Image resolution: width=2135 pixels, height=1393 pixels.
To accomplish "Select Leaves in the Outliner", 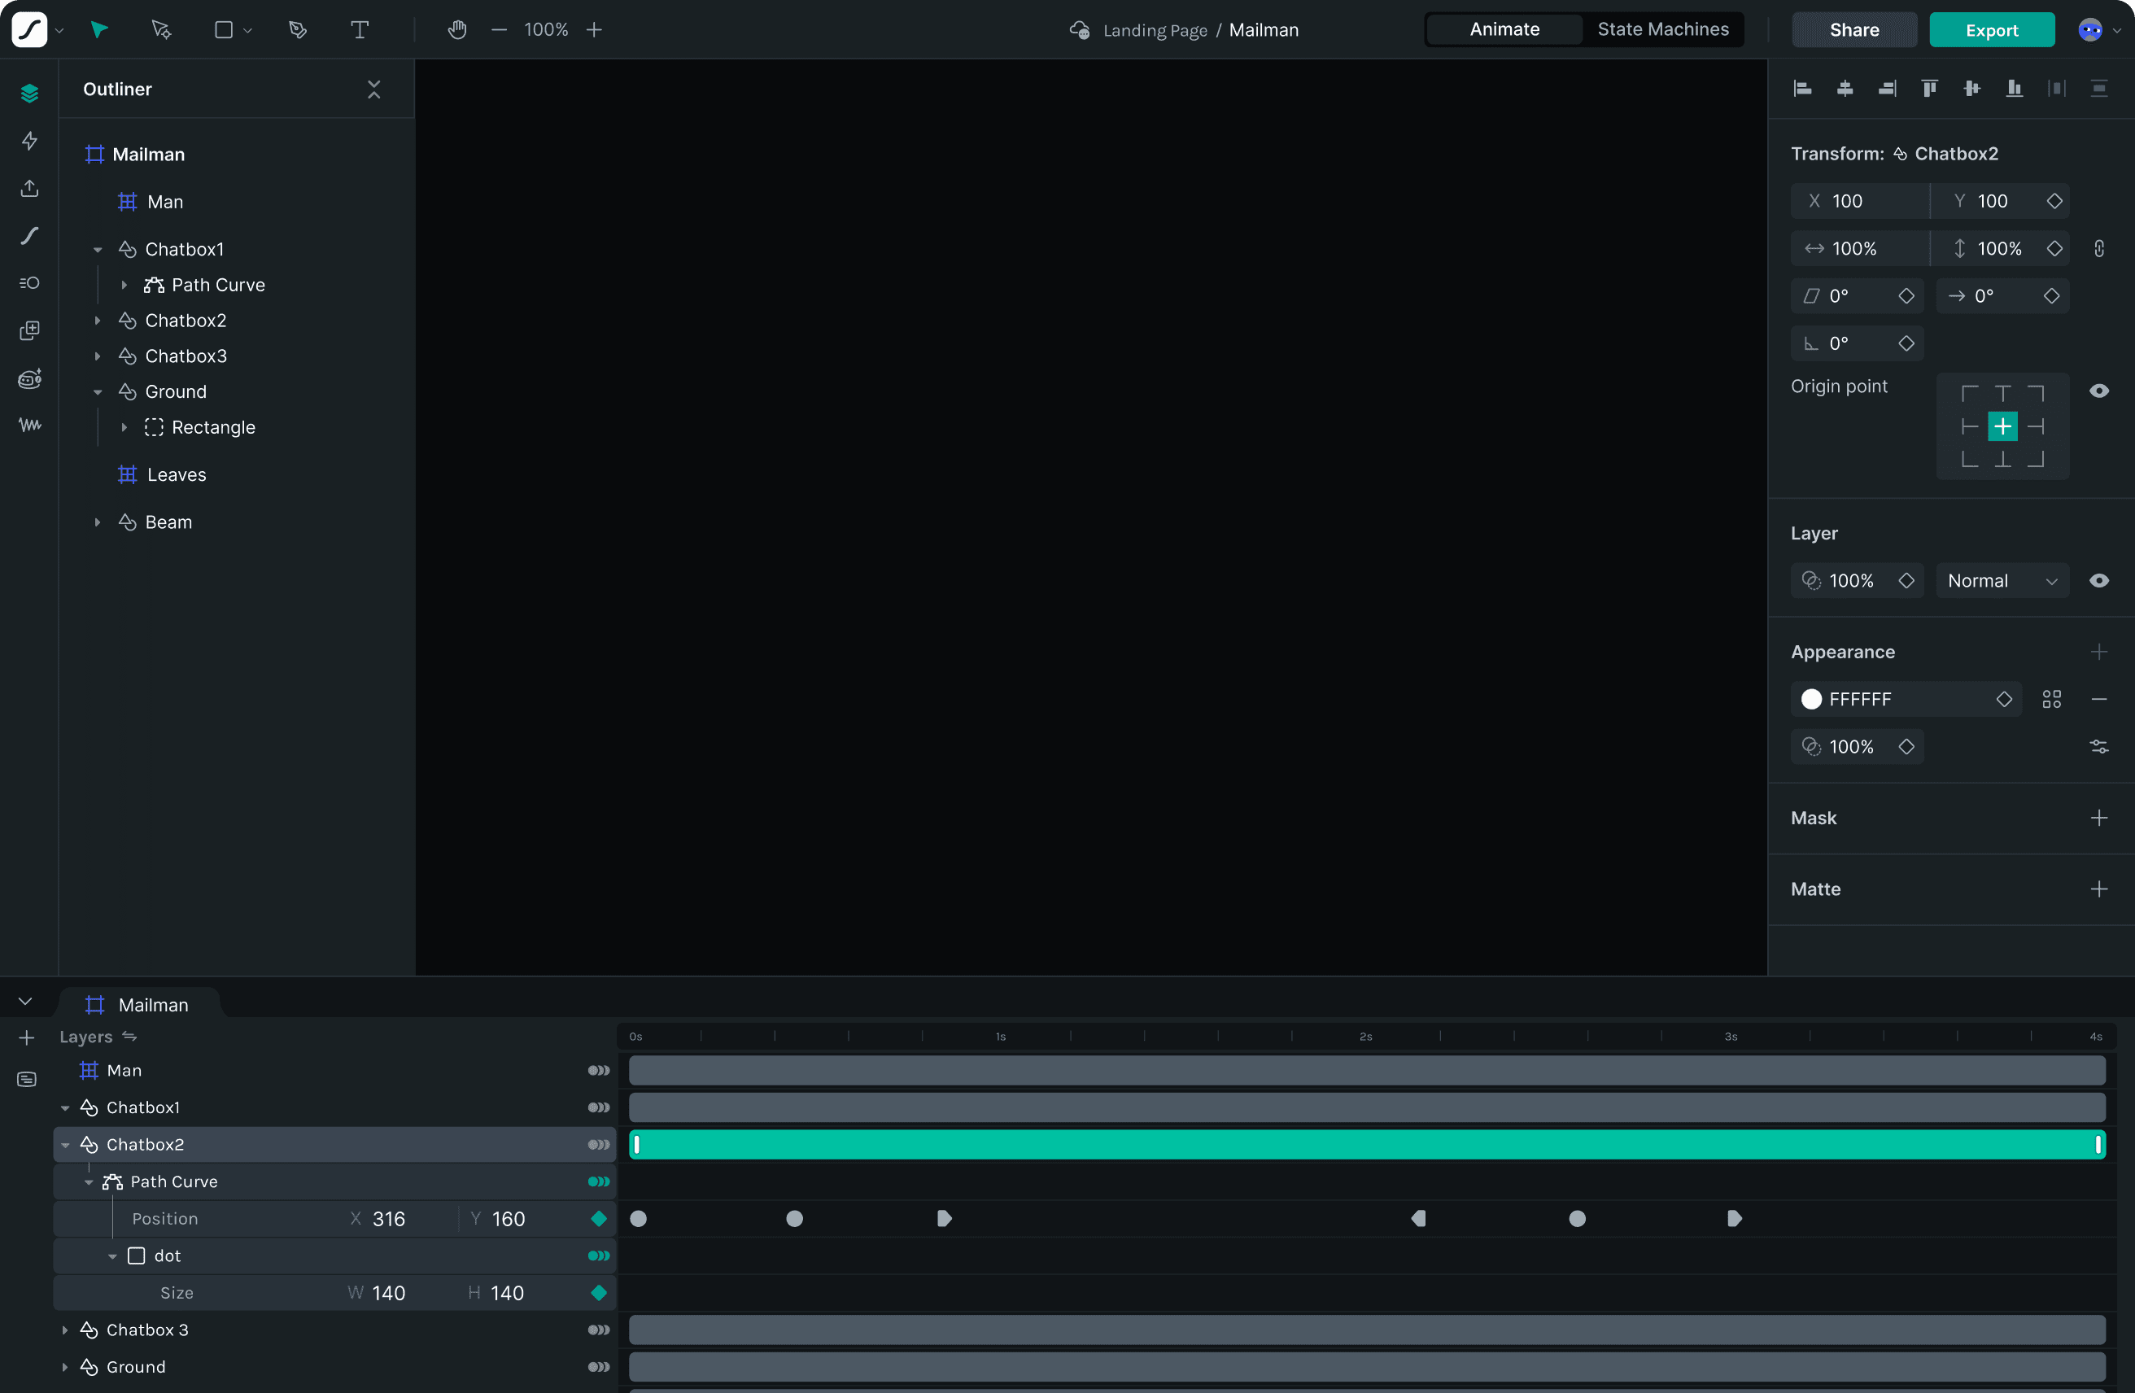I will pyautogui.click(x=176, y=475).
